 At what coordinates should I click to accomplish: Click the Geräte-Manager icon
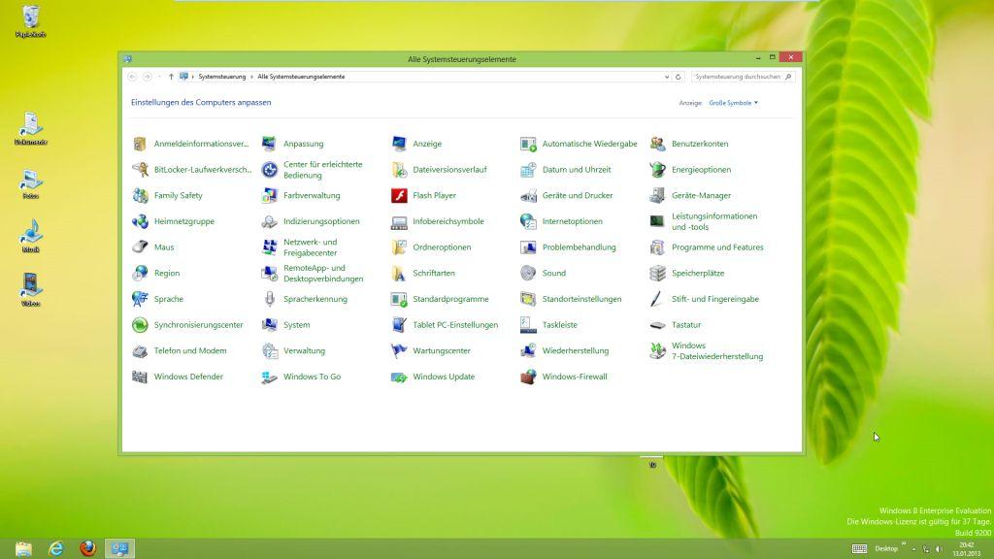pyautogui.click(x=657, y=196)
